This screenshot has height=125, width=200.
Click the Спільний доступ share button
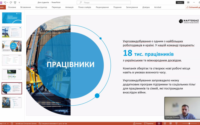pyautogui.click(x=193, y=7)
